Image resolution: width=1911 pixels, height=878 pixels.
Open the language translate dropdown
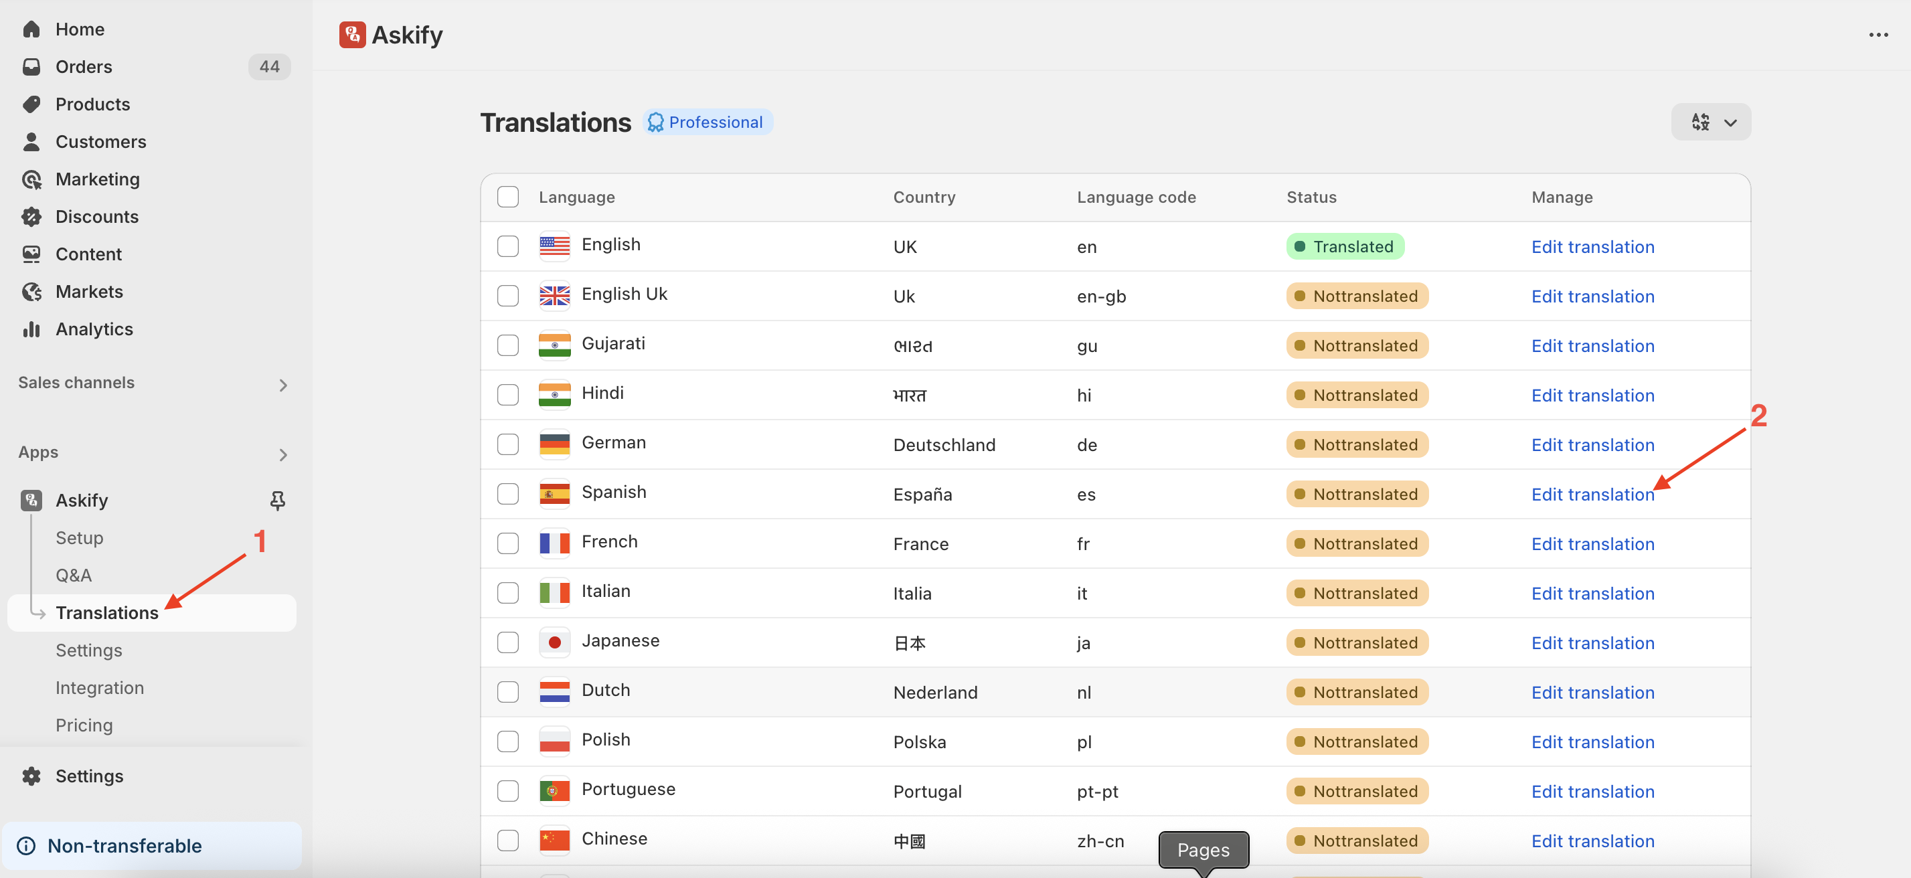1711,122
